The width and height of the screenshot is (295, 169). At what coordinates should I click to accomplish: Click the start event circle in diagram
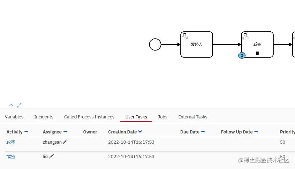[155, 44]
